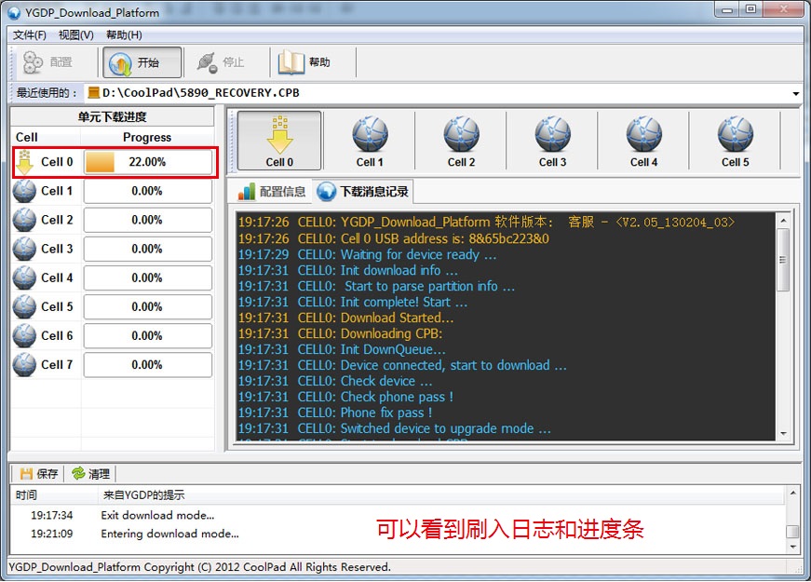The image size is (811, 582).
Task: Click the CPB file icon beside path
Action: pos(94,93)
